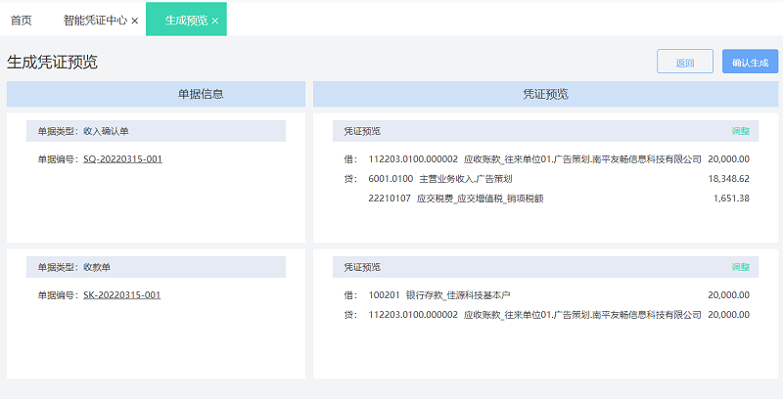
Task: Click the 返回 button
Action: click(684, 62)
